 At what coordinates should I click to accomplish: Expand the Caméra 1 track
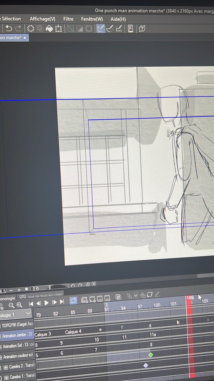pyautogui.click(x=6, y=378)
